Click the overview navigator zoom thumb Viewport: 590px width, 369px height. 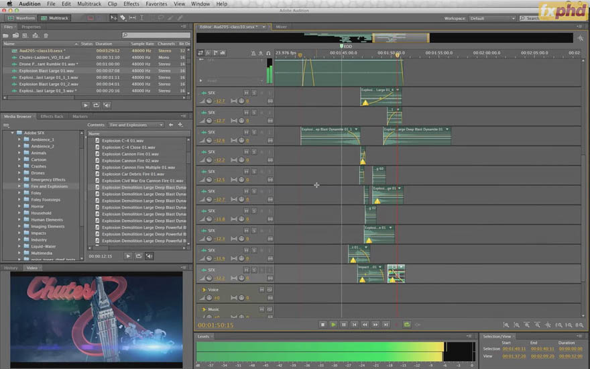pyautogui.click(x=401, y=38)
